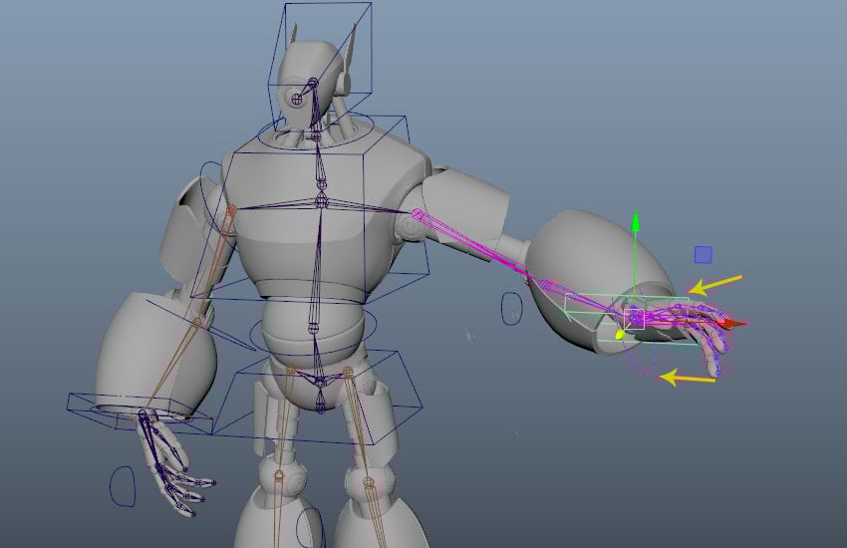Select the eye joint on the robot head
The height and width of the screenshot is (548, 847).
pos(297,100)
